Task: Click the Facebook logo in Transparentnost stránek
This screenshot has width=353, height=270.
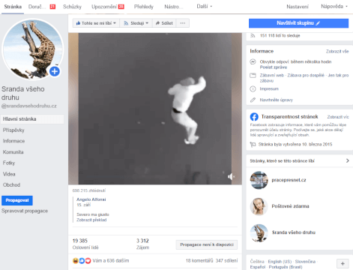Action: 254,117
